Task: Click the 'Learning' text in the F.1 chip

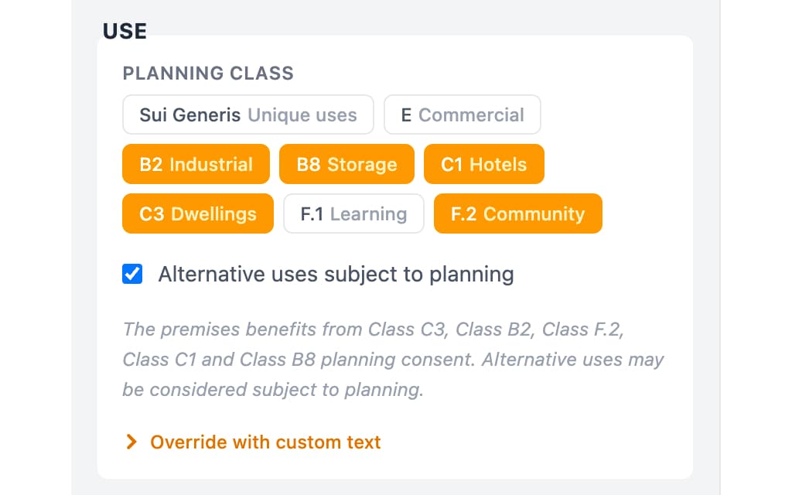Action: (368, 214)
